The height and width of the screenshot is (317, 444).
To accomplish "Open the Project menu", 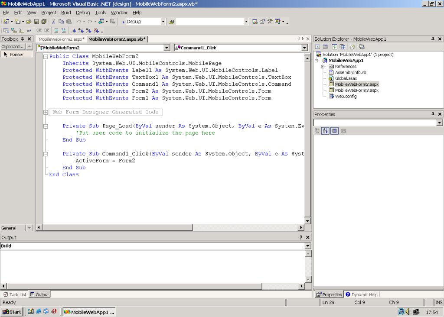I will pyautogui.click(x=49, y=13).
